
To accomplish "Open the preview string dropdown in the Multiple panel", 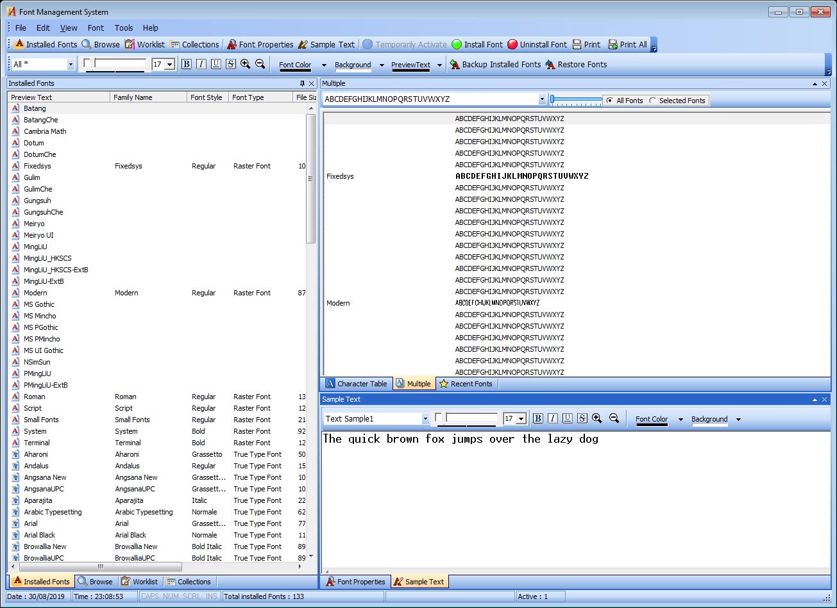I will [542, 99].
